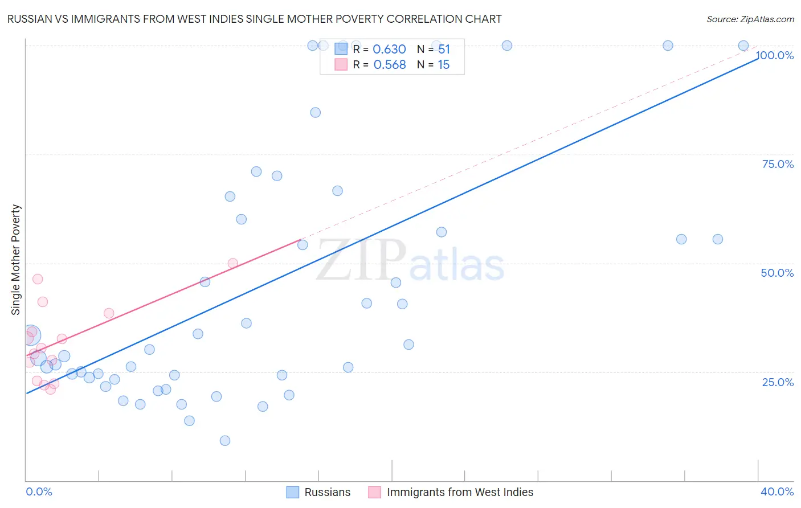801x508 pixels.
Task: Click the N = 15 sample count
Action: click(x=434, y=64)
